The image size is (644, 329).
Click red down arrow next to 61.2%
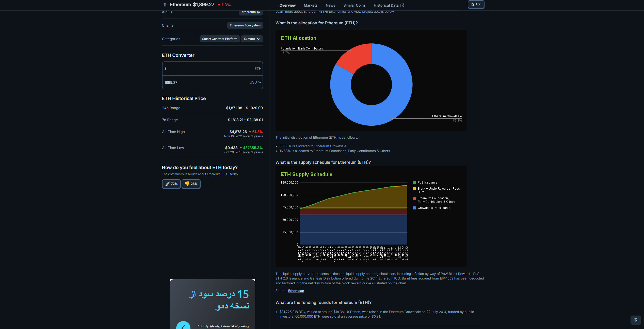point(250,132)
